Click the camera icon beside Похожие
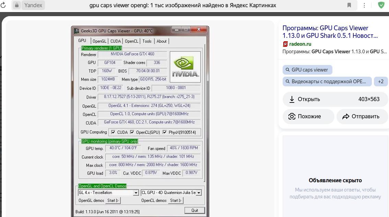 tap(292, 117)
